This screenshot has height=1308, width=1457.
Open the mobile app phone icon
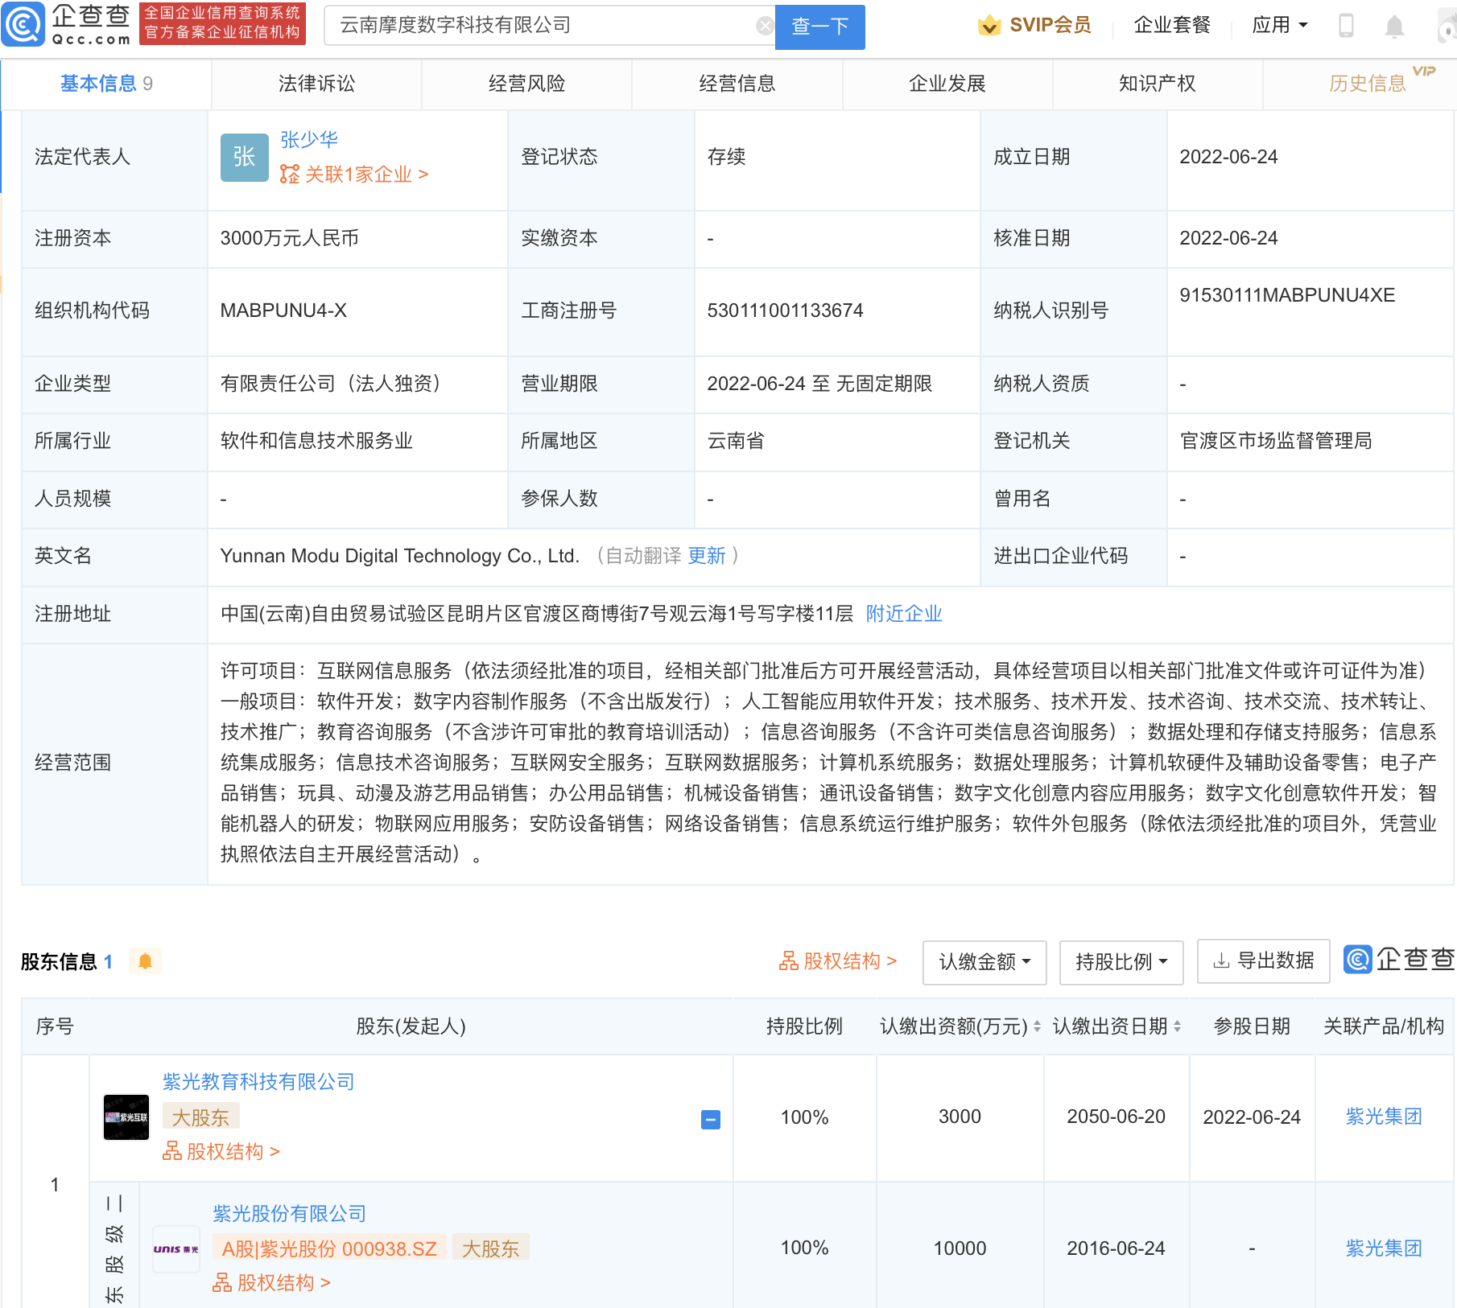(x=1347, y=25)
